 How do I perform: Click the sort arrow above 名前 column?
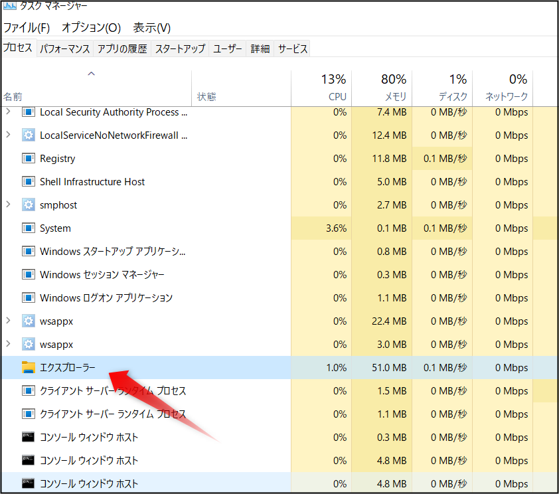coord(91,74)
